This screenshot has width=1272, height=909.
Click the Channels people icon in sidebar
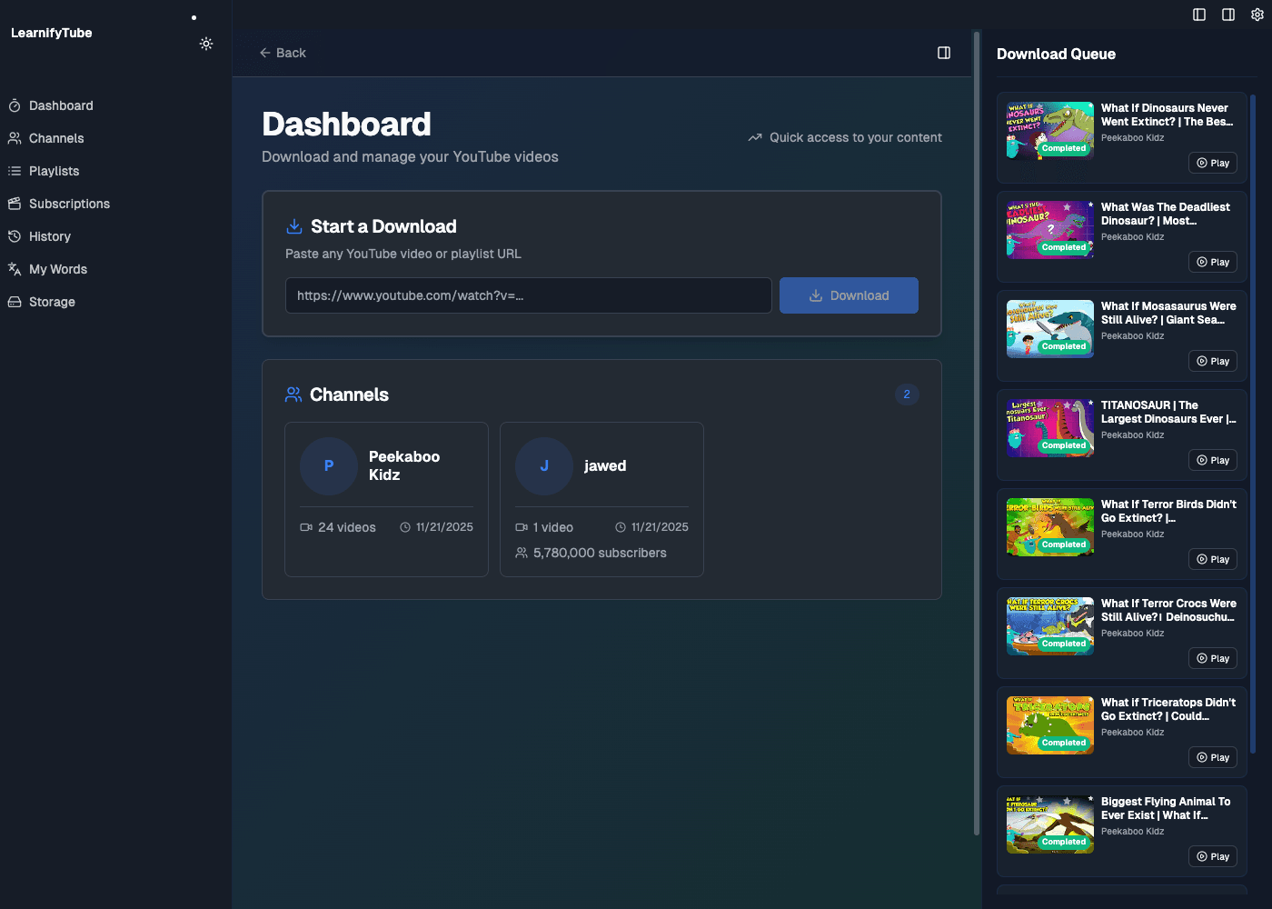point(14,138)
